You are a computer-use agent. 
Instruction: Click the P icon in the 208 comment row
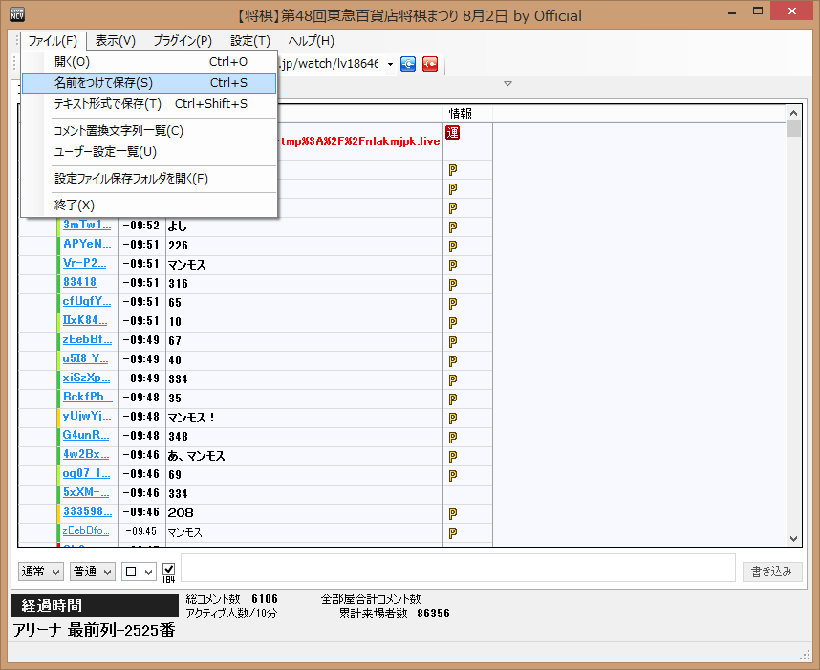(x=453, y=513)
